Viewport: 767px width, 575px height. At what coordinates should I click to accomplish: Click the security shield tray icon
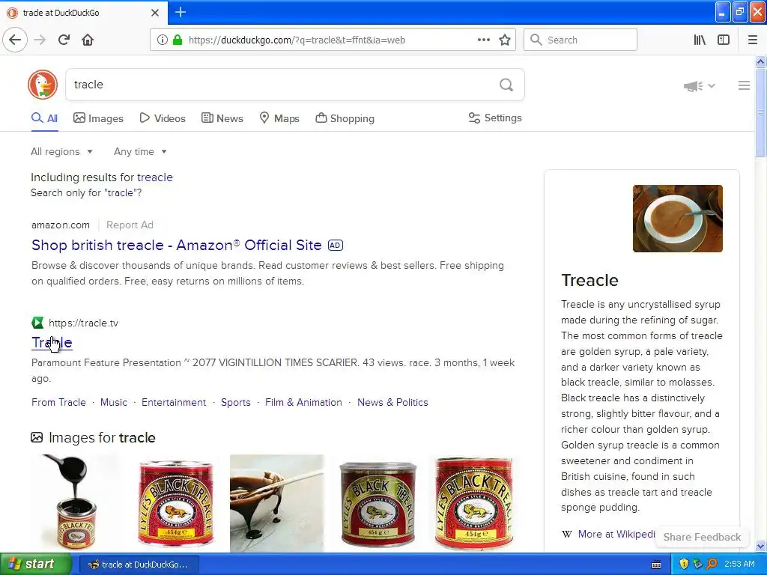tap(684, 564)
